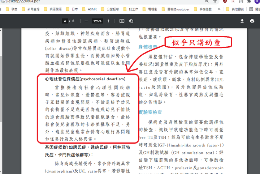Click the text (dysmorphism)及U/L ratio異常

click(x=75, y=171)
